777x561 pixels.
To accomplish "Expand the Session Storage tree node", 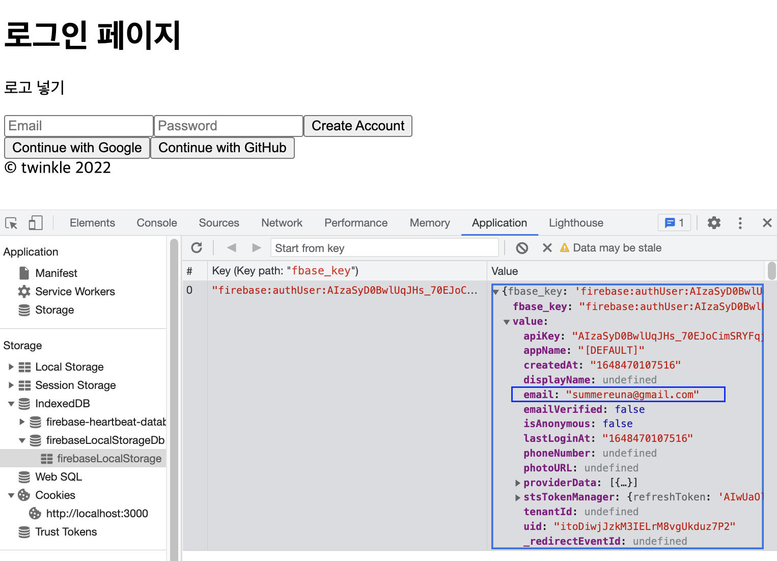I will [x=11, y=385].
